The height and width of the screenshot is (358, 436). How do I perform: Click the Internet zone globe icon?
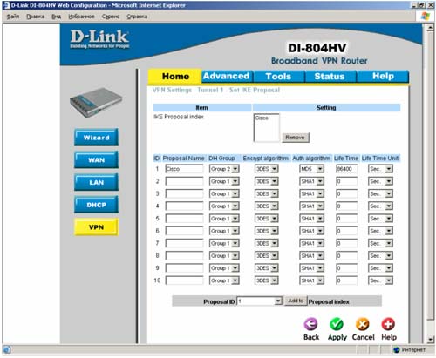click(x=397, y=350)
